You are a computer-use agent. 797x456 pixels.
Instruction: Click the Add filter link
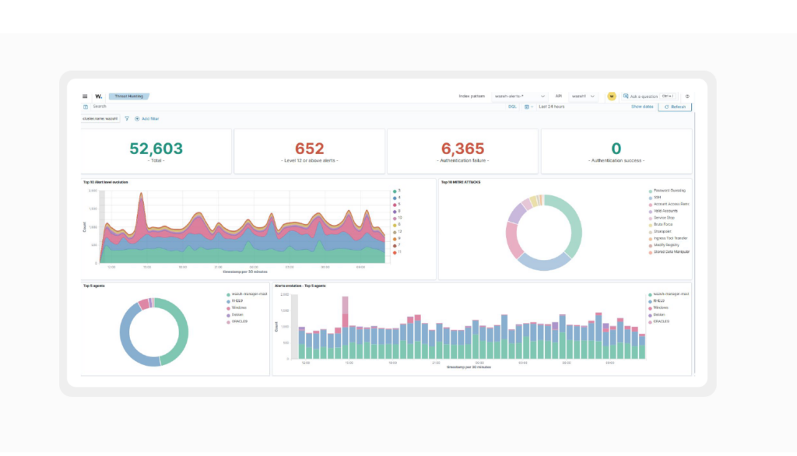pyautogui.click(x=147, y=118)
